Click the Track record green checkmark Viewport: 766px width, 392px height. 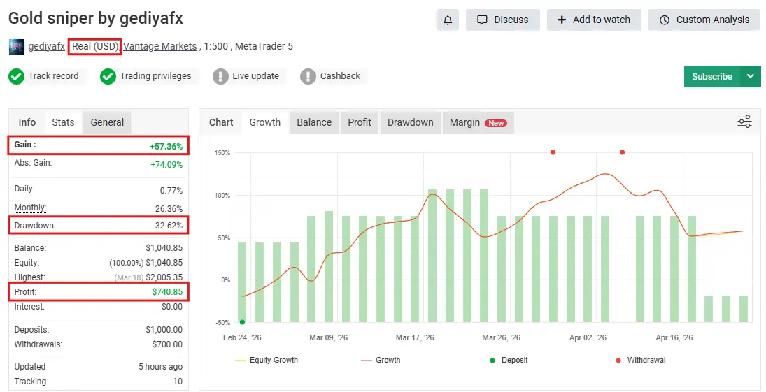click(x=17, y=76)
